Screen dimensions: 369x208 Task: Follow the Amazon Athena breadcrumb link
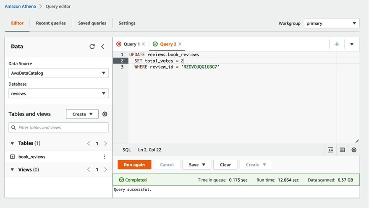(x=20, y=6)
